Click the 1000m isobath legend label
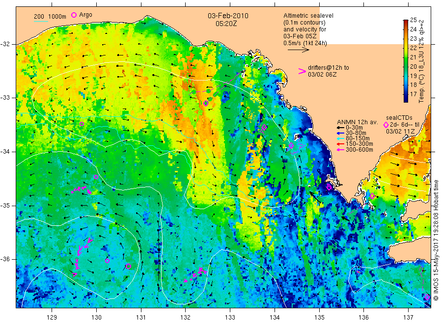 57,17
